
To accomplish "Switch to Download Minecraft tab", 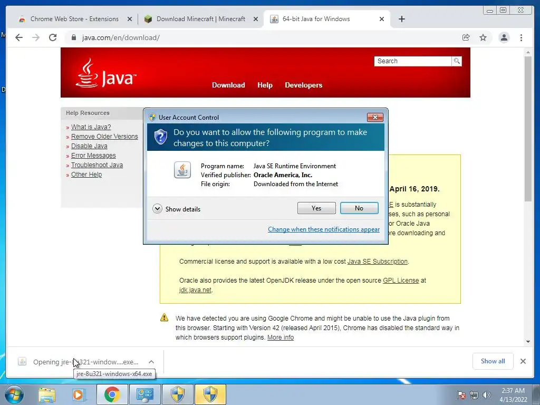I will pyautogui.click(x=201, y=19).
